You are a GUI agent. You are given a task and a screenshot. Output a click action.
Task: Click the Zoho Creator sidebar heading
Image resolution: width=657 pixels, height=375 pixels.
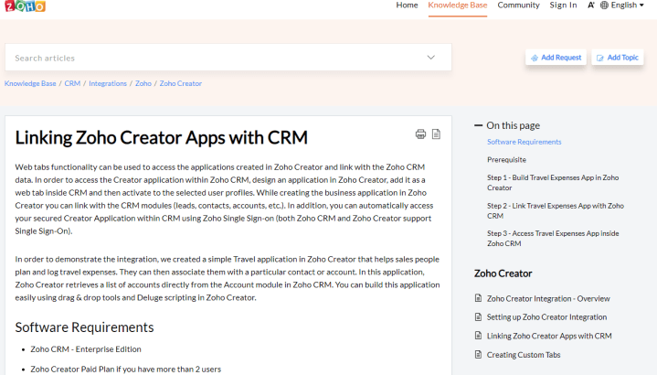[503, 273]
